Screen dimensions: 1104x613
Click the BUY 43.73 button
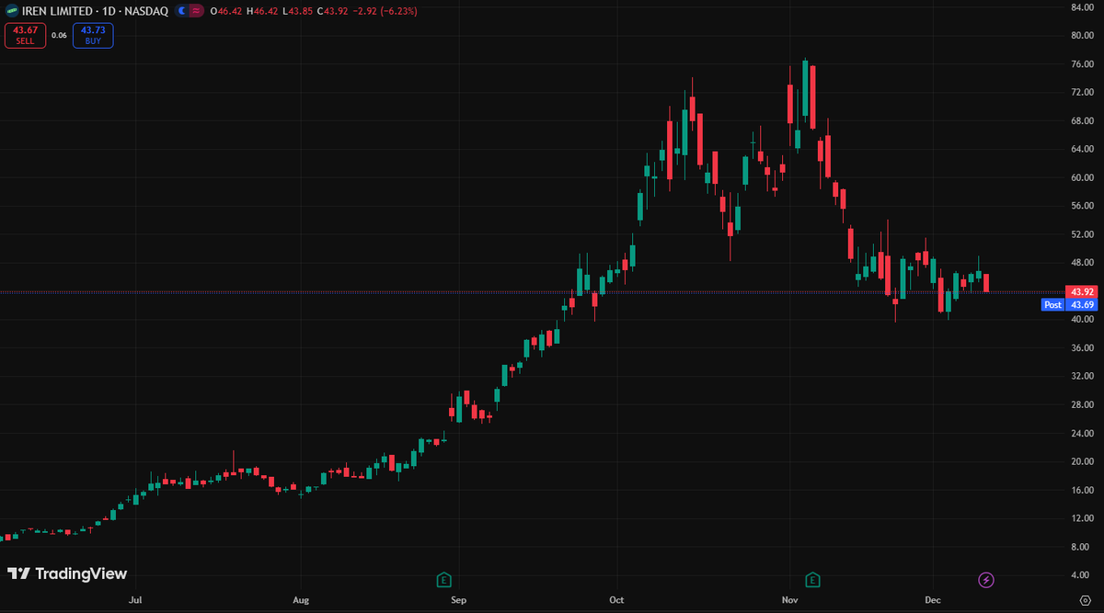93,35
